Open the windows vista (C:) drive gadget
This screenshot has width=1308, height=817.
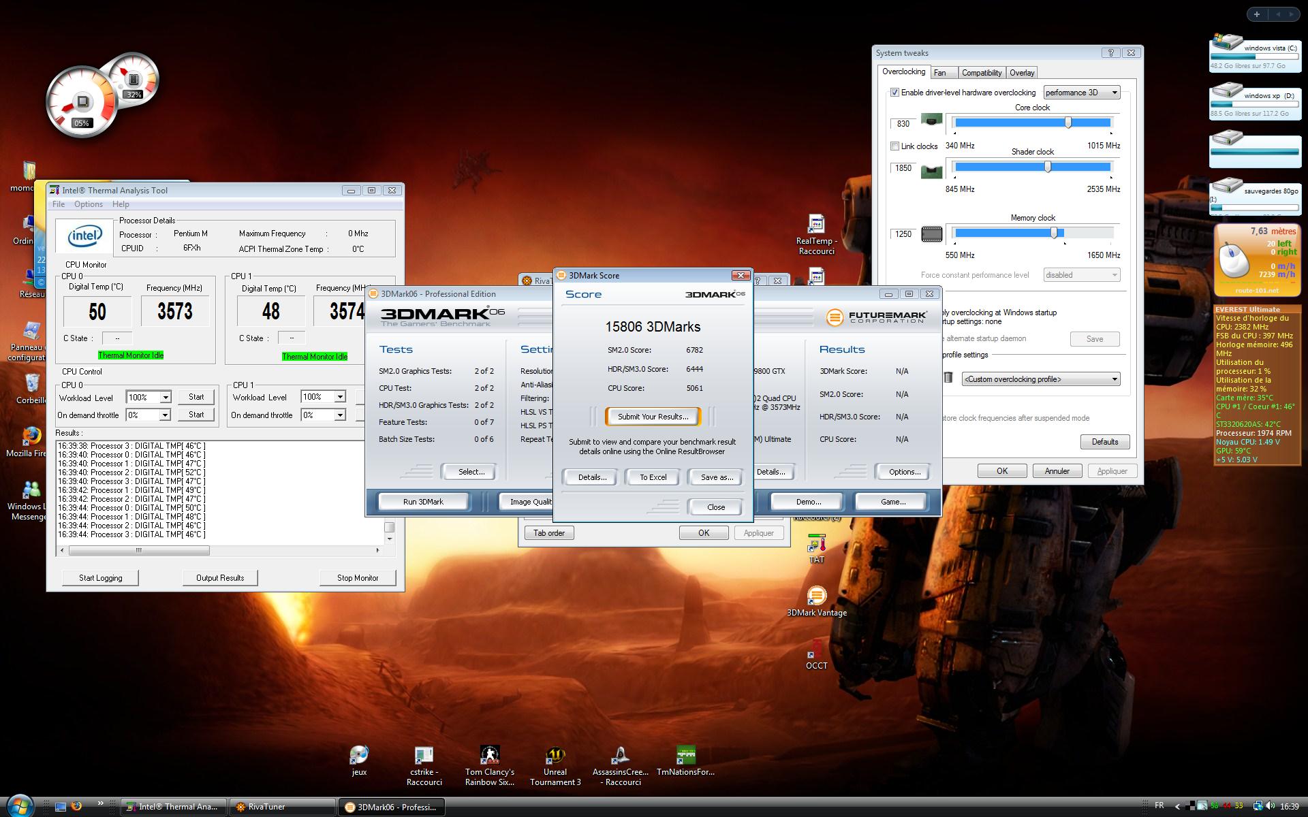[x=1254, y=53]
